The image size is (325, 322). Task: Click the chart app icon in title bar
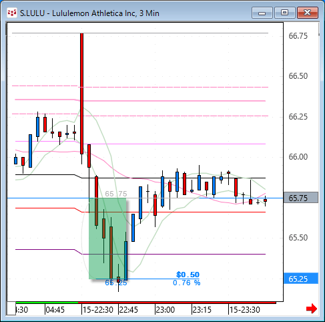click(x=12, y=13)
